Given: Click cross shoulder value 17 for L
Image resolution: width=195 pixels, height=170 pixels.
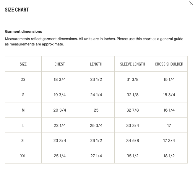Looking at the screenshot, I should (169, 125).
